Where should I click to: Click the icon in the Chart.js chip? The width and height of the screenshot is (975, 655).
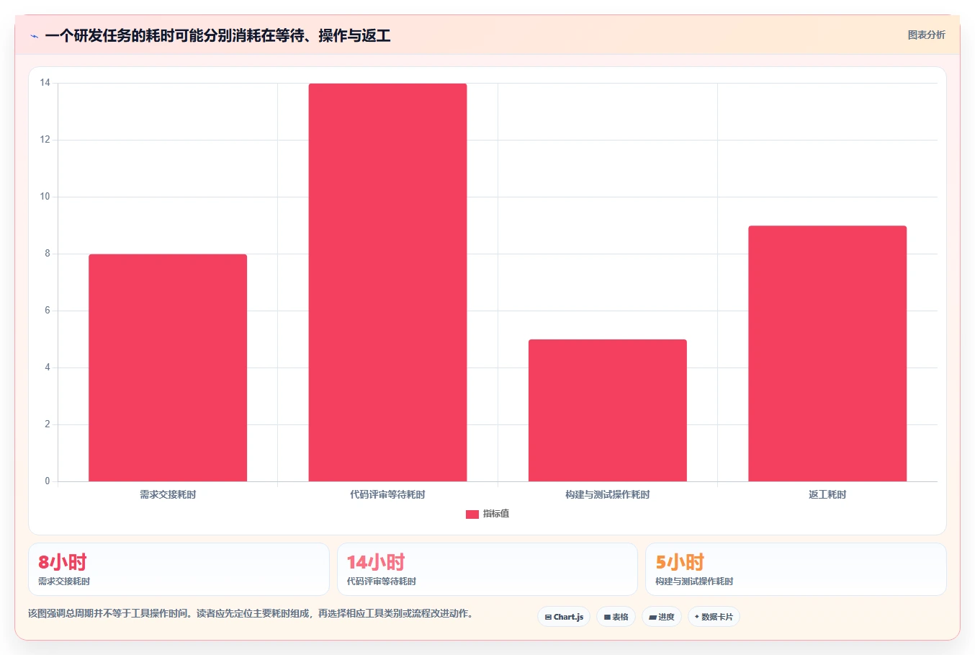pos(548,618)
